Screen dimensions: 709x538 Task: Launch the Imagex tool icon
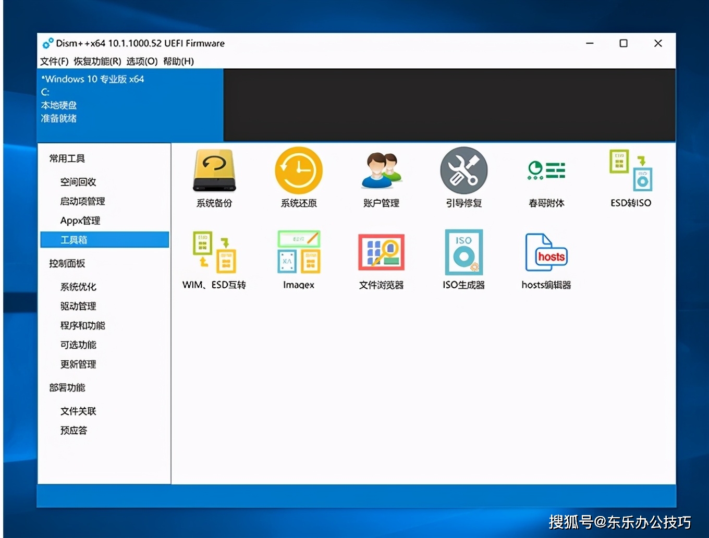(299, 252)
